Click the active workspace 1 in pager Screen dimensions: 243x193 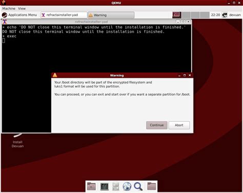click(177, 15)
